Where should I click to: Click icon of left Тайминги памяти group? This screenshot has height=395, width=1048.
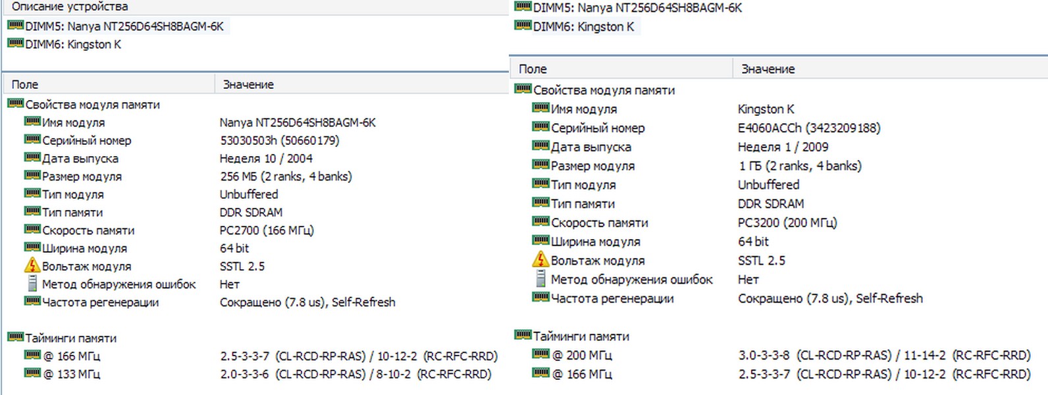[16, 336]
